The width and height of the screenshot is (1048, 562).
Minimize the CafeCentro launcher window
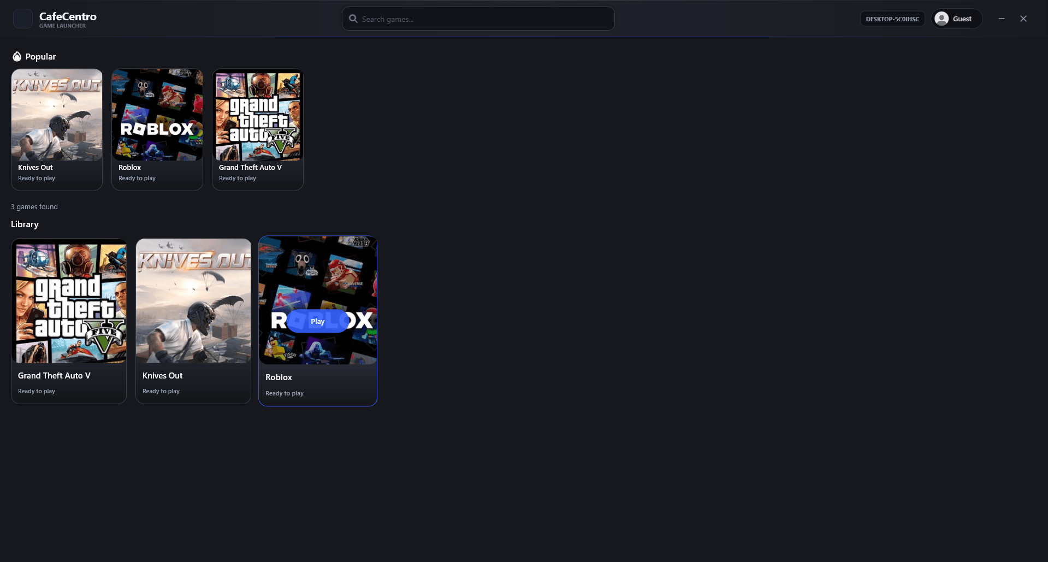pyautogui.click(x=1002, y=19)
